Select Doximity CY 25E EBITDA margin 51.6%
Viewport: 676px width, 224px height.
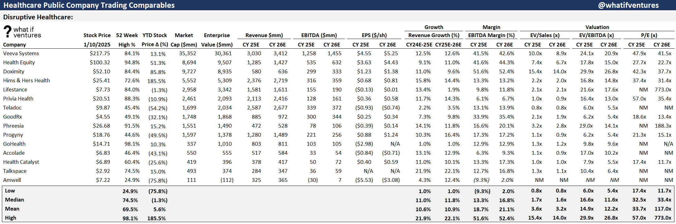481,71
